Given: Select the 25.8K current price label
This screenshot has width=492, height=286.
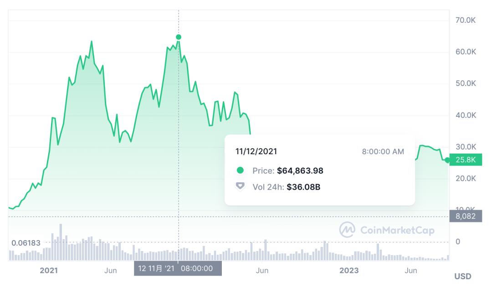Looking at the screenshot, I should tap(465, 160).
